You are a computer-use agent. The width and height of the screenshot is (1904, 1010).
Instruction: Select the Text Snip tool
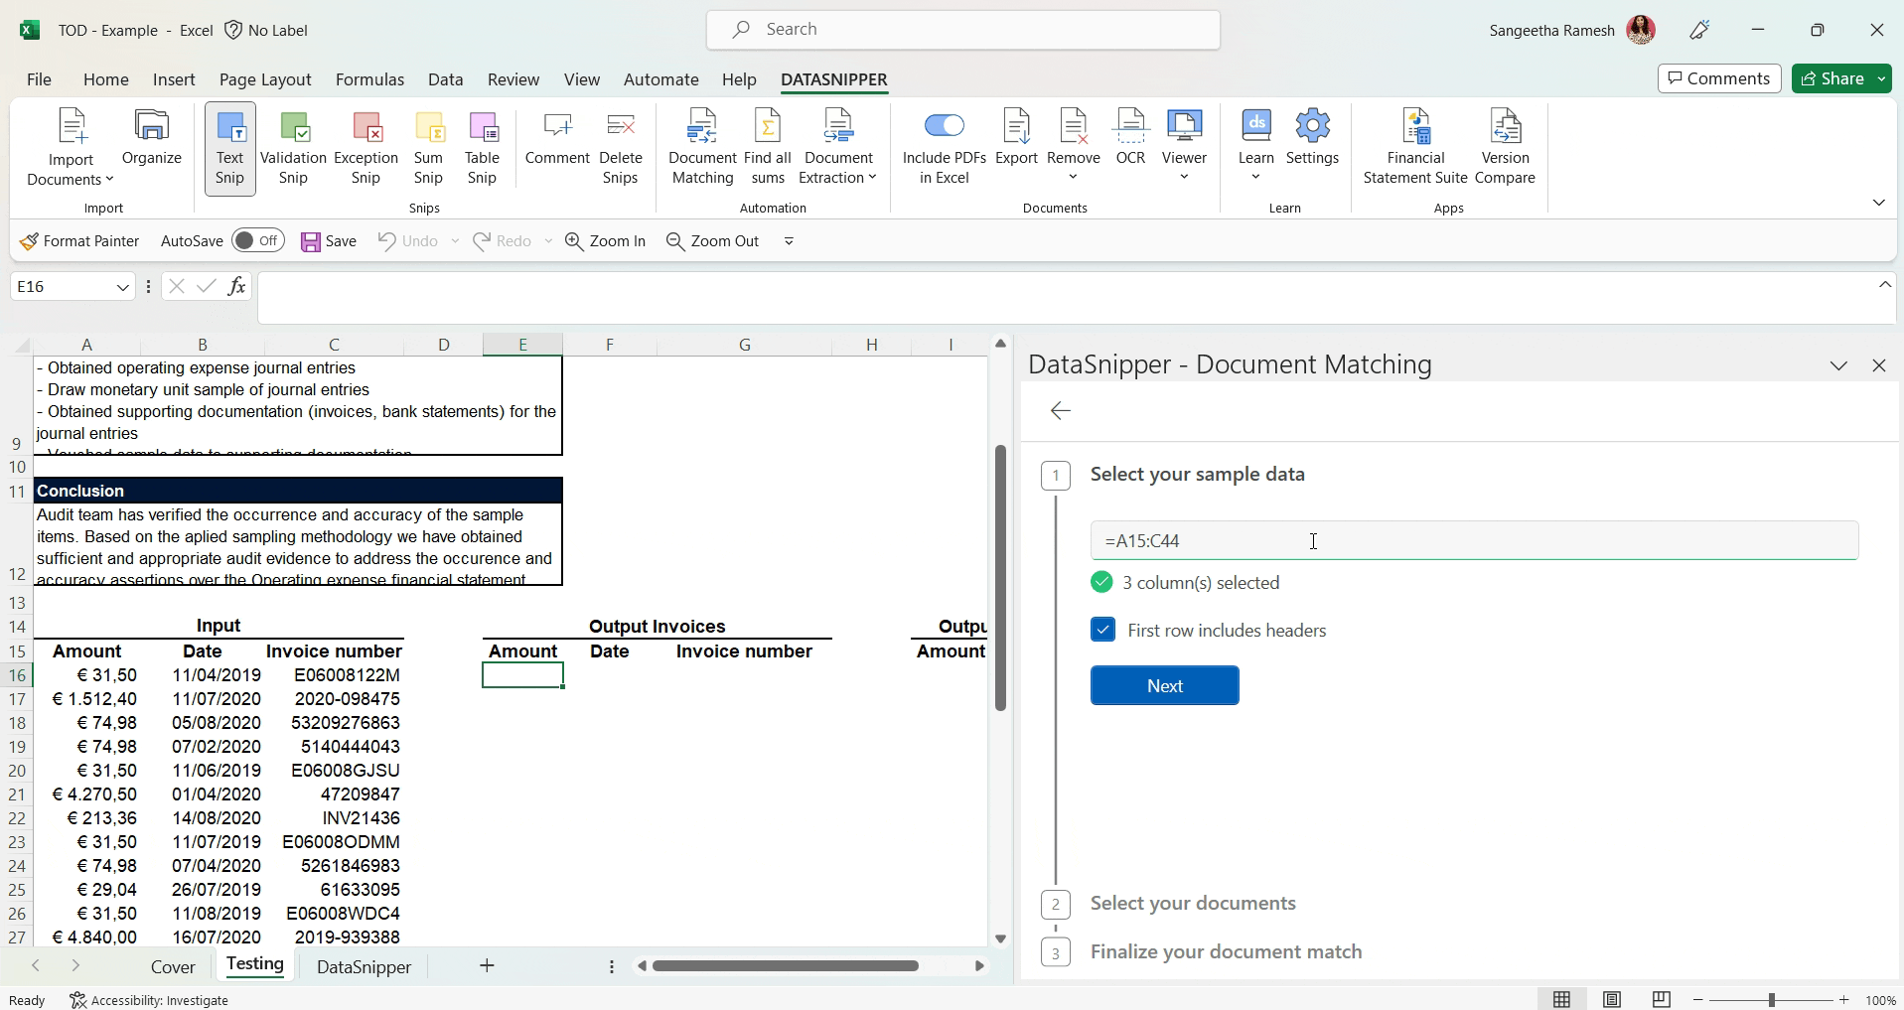click(x=229, y=149)
